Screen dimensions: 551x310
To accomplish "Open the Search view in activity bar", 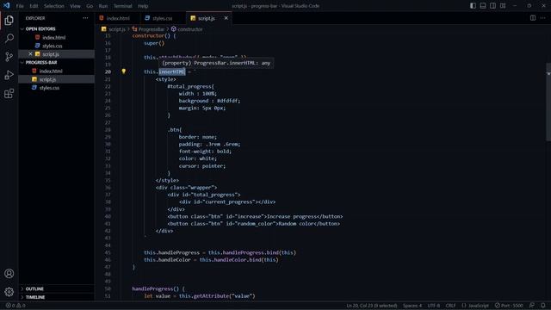I will (x=9, y=38).
